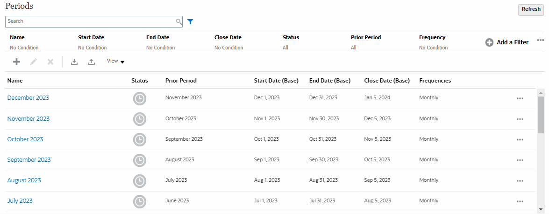Click the Search text field
The width and height of the screenshot is (549, 214).
[89, 21]
